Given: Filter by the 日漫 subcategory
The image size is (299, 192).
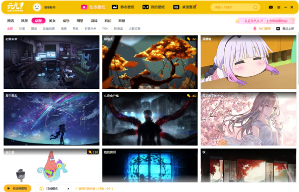Looking at the screenshot, I should pos(22,28).
